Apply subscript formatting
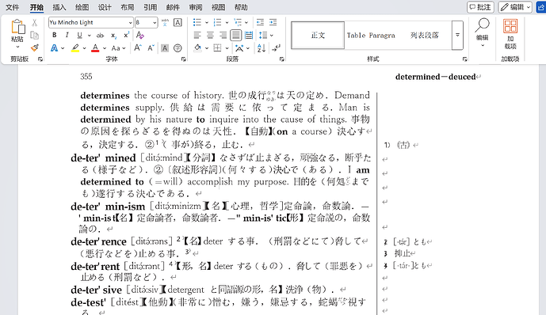 coord(113,36)
